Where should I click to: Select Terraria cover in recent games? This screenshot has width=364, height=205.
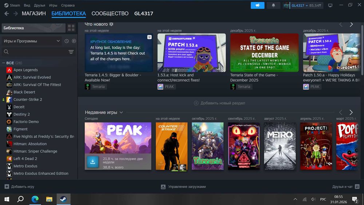(207, 146)
